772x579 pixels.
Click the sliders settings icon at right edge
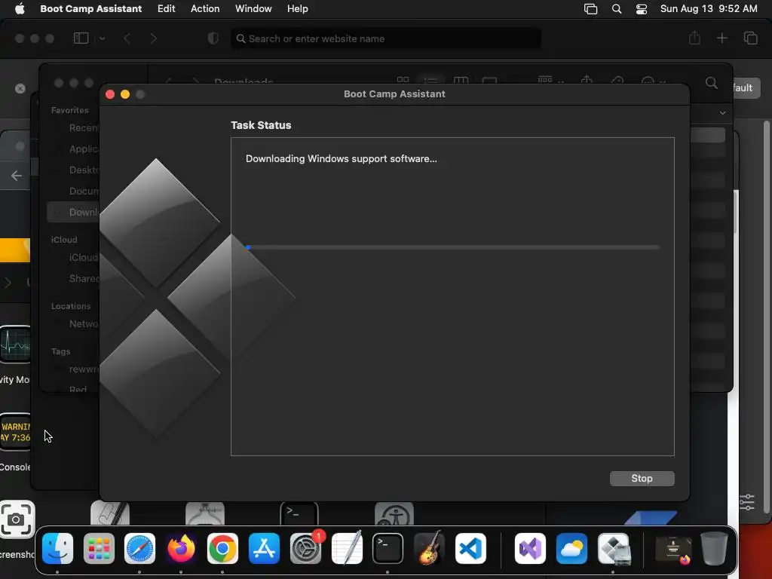pyautogui.click(x=746, y=501)
